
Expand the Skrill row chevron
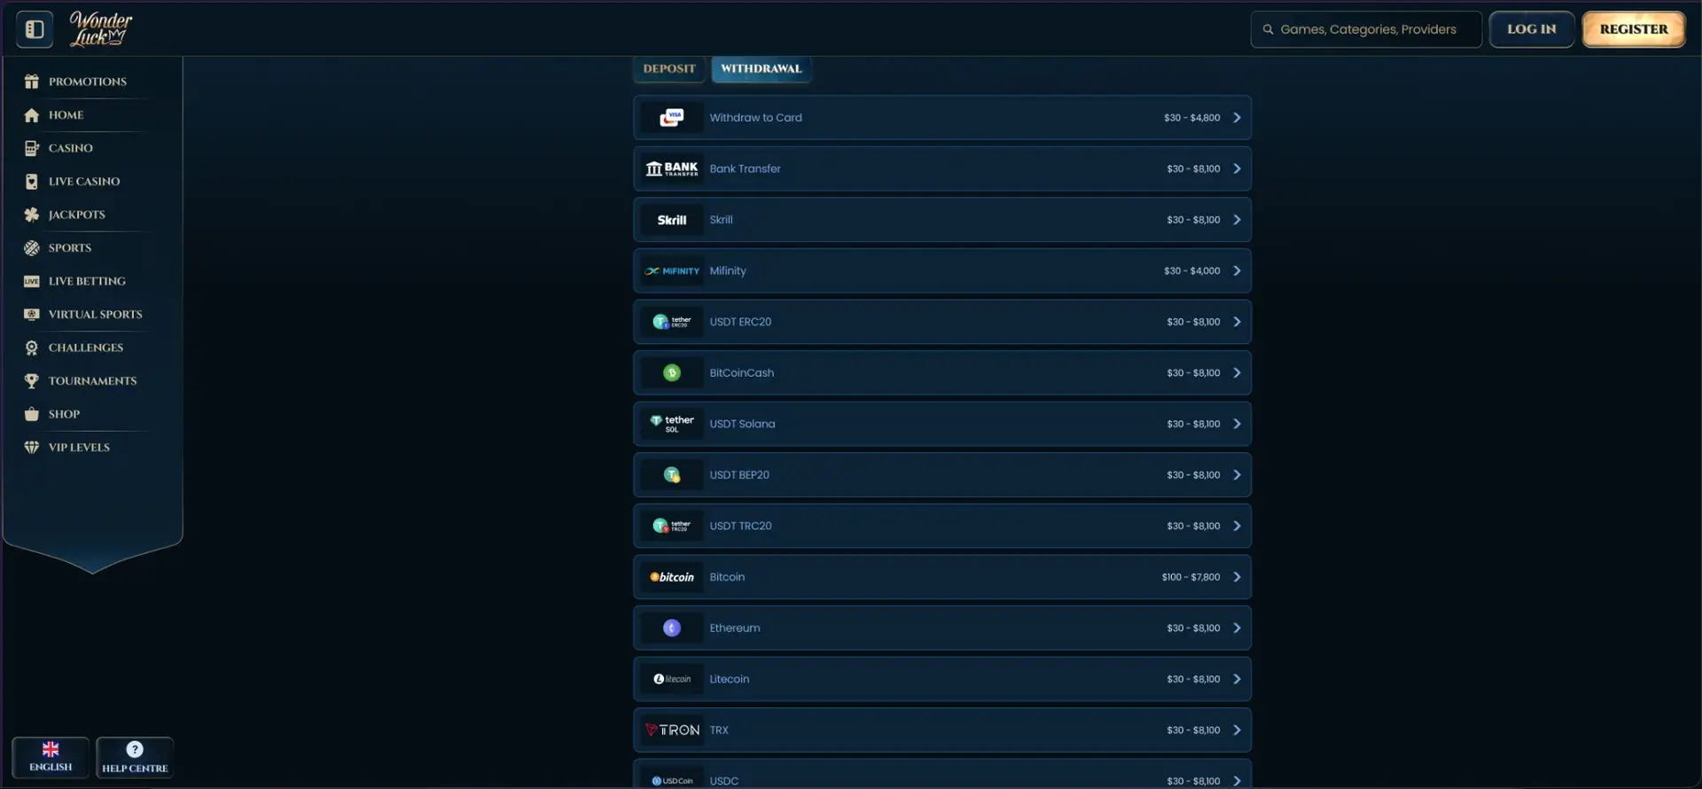pyautogui.click(x=1237, y=220)
